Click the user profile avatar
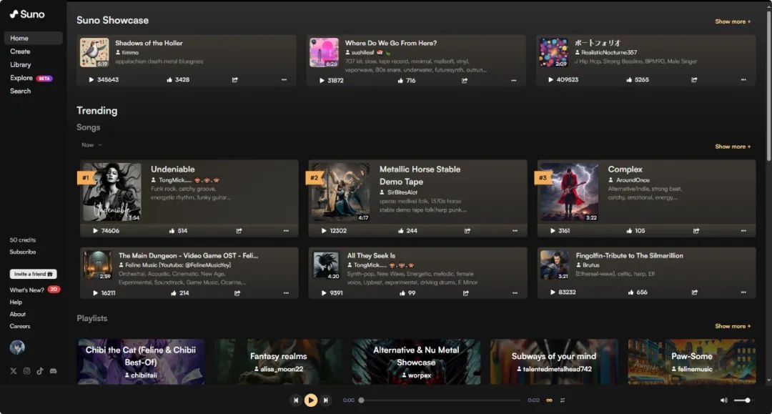Image resolution: width=772 pixels, height=414 pixels. click(17, 348)
